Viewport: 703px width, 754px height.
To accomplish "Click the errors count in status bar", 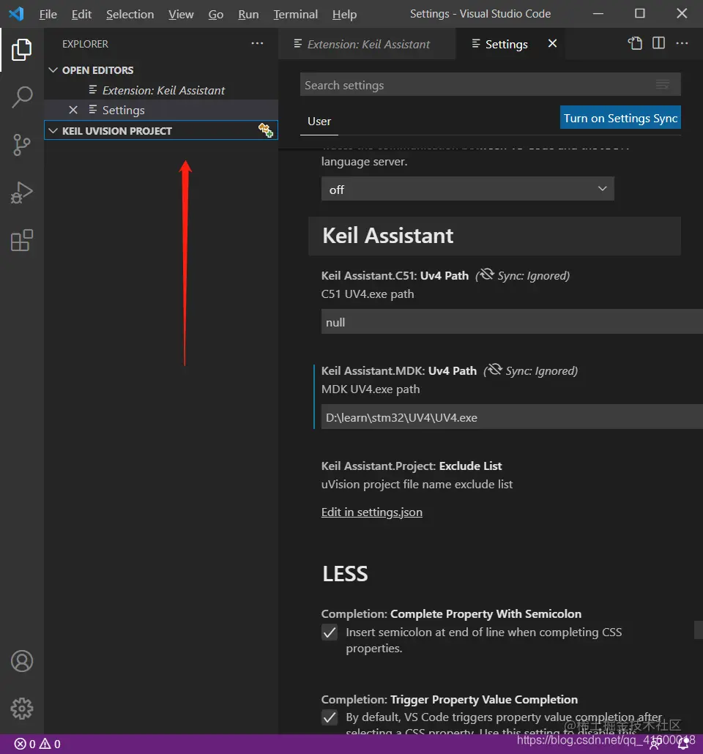I will 25,744.
